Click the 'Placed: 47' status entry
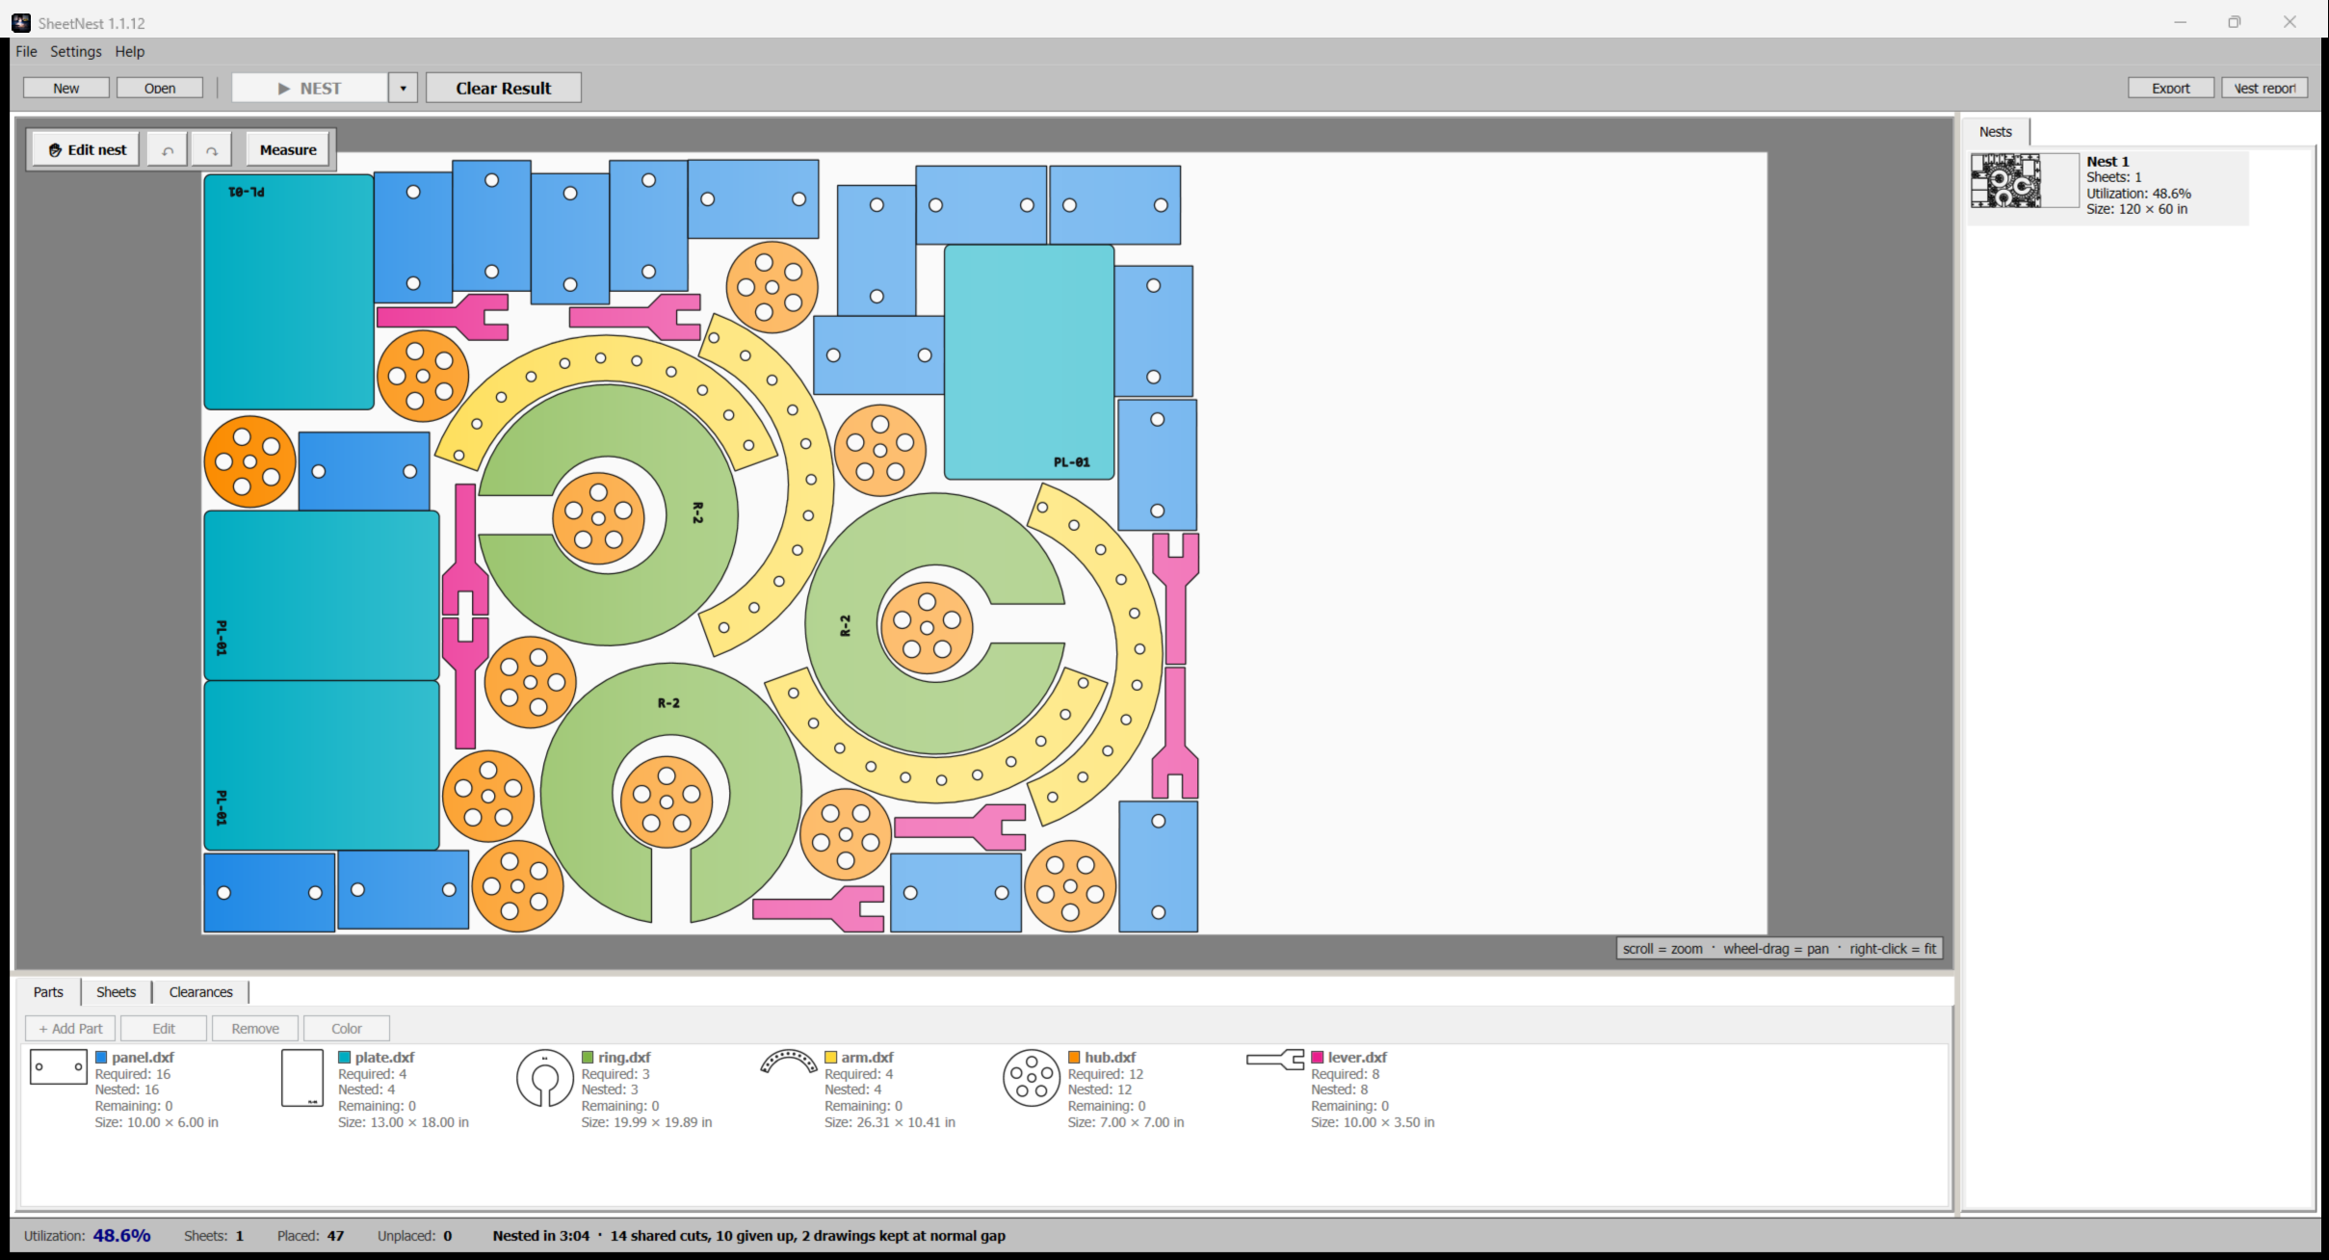 (310, 1236)
